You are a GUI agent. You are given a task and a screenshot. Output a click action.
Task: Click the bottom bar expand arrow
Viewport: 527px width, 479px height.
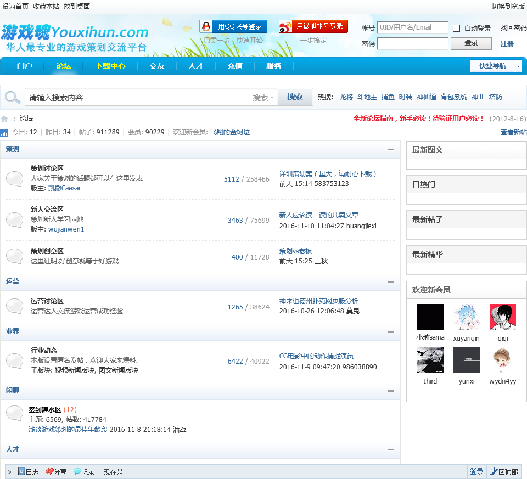click(x=9, y=472)
